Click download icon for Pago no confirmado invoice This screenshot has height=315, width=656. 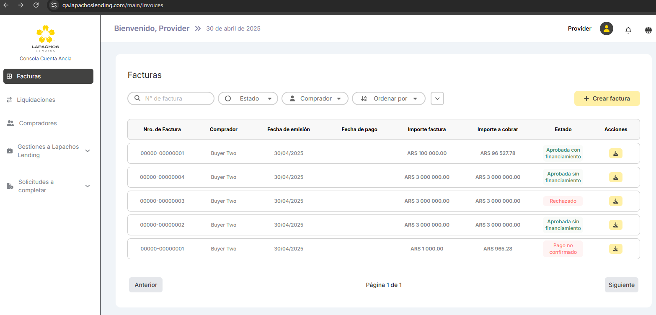(615, 249)
